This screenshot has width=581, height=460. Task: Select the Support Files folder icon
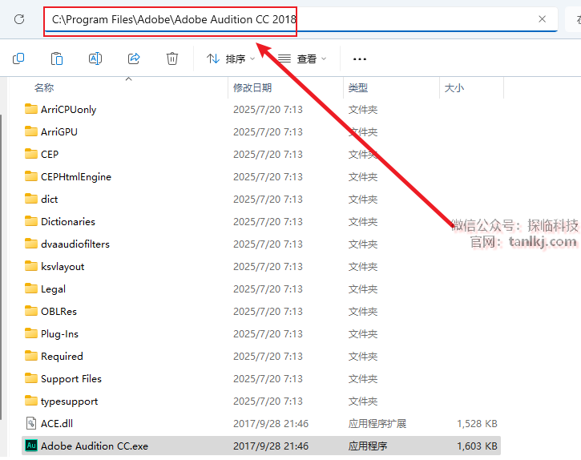31,378
